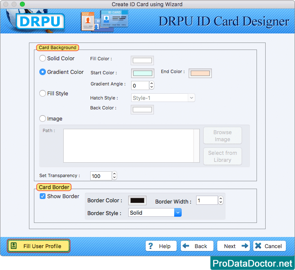Screen dimensions: 295x270
Task: Click the Set Transparency stepper arrows
Action: point(114,176)
